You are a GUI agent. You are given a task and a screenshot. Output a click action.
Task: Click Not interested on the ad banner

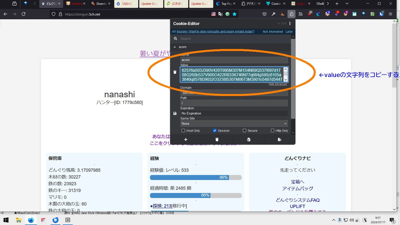coord(273,32)
